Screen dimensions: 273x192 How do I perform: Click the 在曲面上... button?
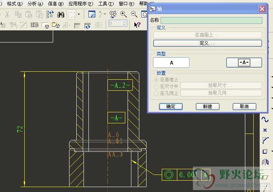pyautogui.click(x=208, y=35)
